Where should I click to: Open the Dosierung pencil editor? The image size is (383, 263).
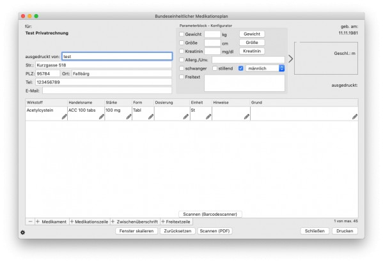[186, 117]
